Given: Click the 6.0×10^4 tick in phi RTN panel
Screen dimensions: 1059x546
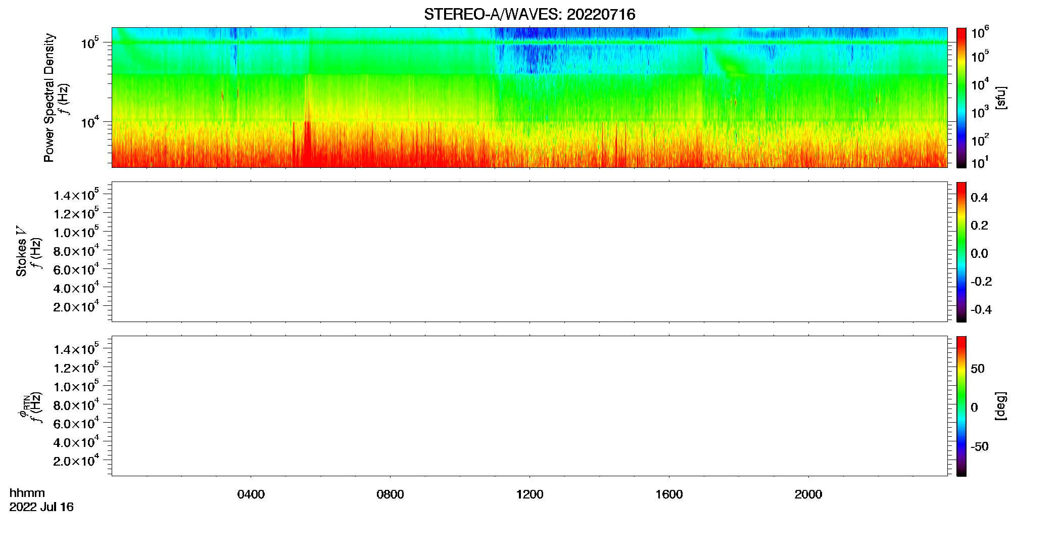Looking at the screenshot, I should point(76,424).
